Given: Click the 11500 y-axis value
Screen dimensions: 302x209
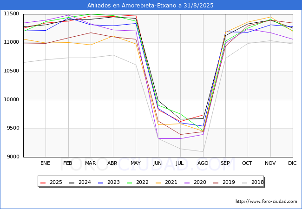Looking at the screenshot, I should [10, 14].
